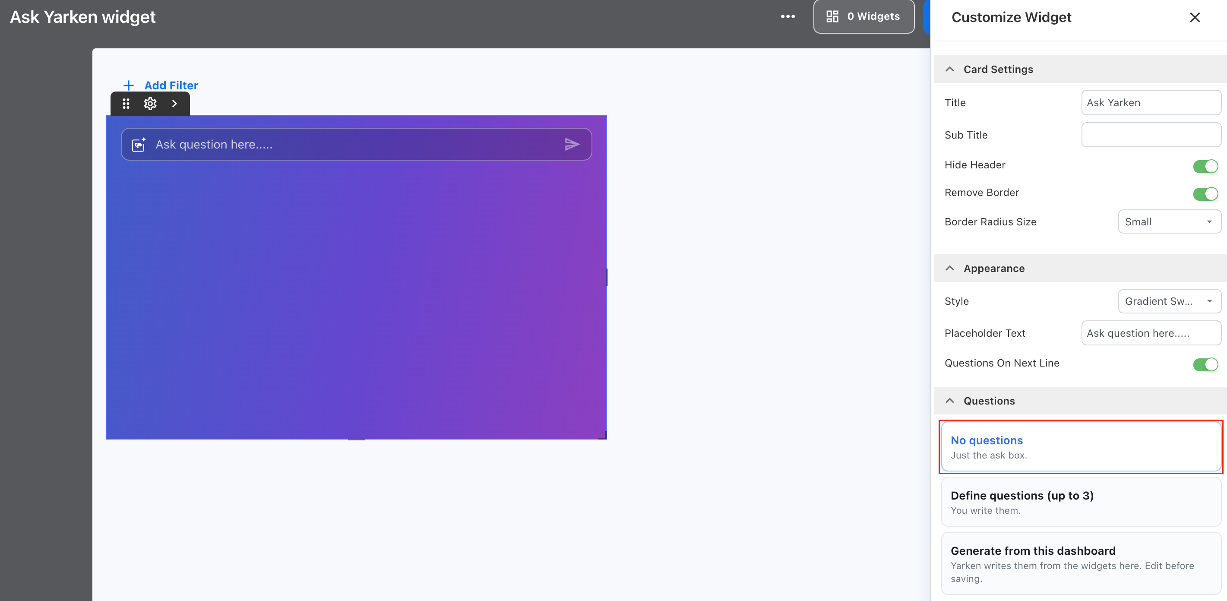Image resolution: width=1227 pixels, height=601 pixels.
Task: Click the Title input field
Action: tap(1151, 103)
